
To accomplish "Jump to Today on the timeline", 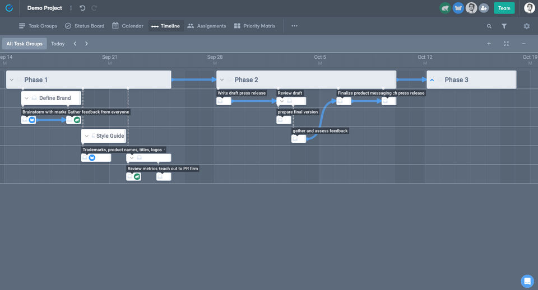I will click(58, 44).
